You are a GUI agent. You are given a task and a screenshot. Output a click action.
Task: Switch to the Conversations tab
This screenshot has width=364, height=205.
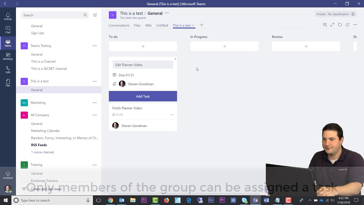coord(119,25)
